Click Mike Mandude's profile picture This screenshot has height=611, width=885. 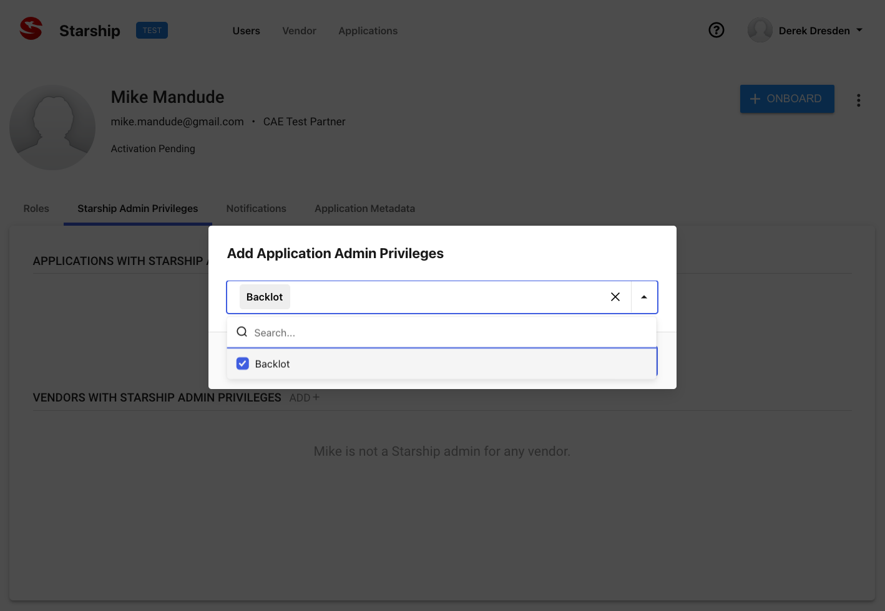tap(52, 127)
